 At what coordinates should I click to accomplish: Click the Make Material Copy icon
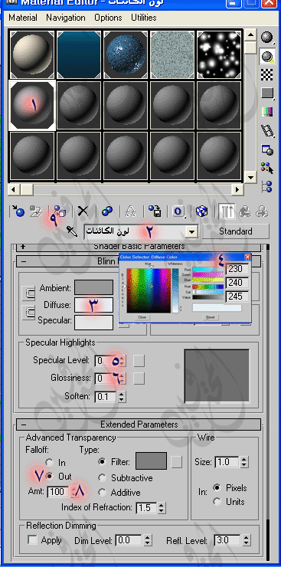pyautogui.click(x=107, y=211)
